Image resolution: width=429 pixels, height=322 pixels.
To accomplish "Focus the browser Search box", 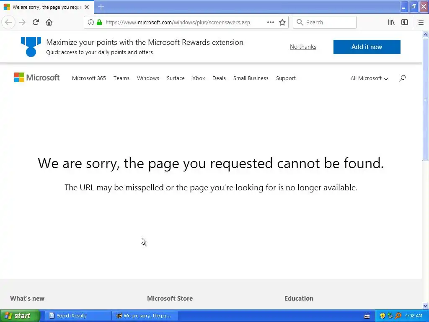I will tap(325, 22).
